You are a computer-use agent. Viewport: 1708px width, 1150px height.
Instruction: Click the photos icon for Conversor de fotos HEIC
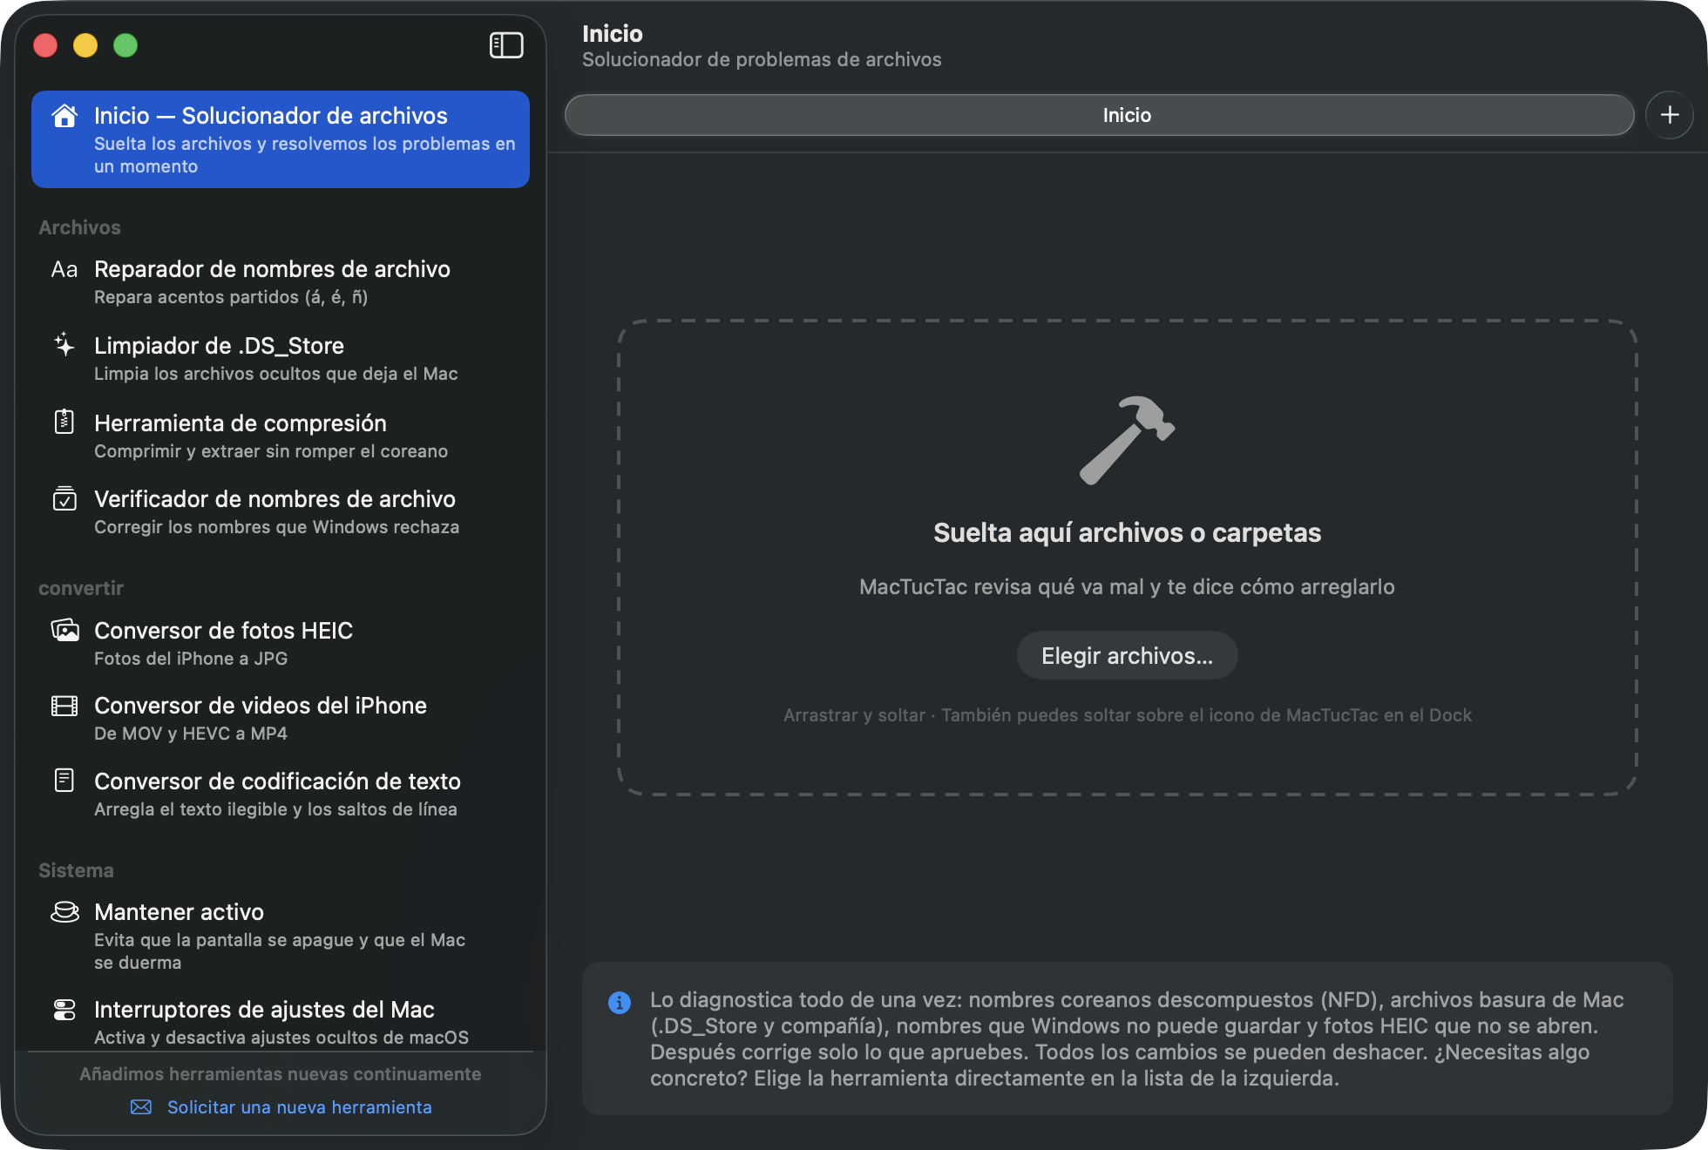[x=64, y=630]
